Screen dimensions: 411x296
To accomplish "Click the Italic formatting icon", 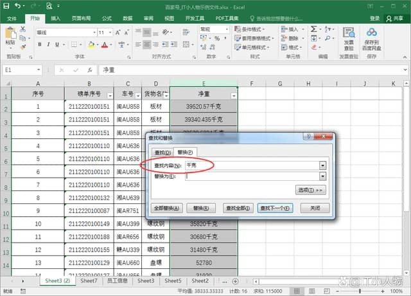I will (50, 44).
